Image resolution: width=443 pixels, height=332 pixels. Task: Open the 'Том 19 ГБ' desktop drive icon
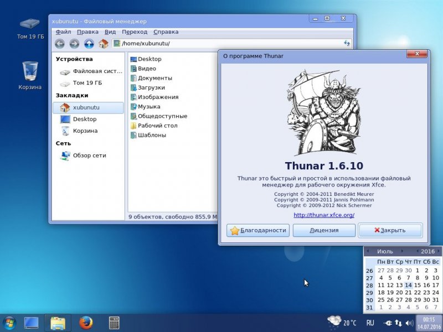tap(30, 29)
